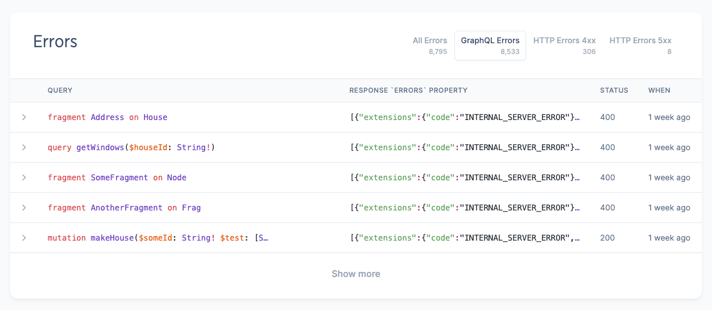This screenshot has height=310, width=712.
Task: Expand the AnotherFragment on Frag row chevron
Action: pos(24,208)
